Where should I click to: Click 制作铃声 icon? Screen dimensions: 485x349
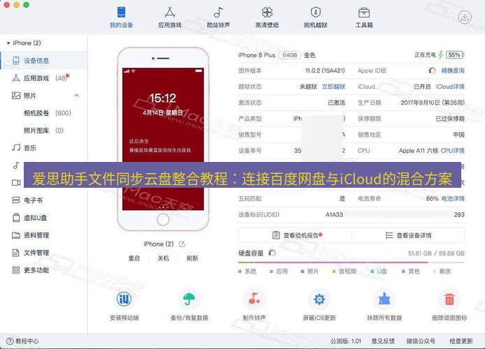254,299
